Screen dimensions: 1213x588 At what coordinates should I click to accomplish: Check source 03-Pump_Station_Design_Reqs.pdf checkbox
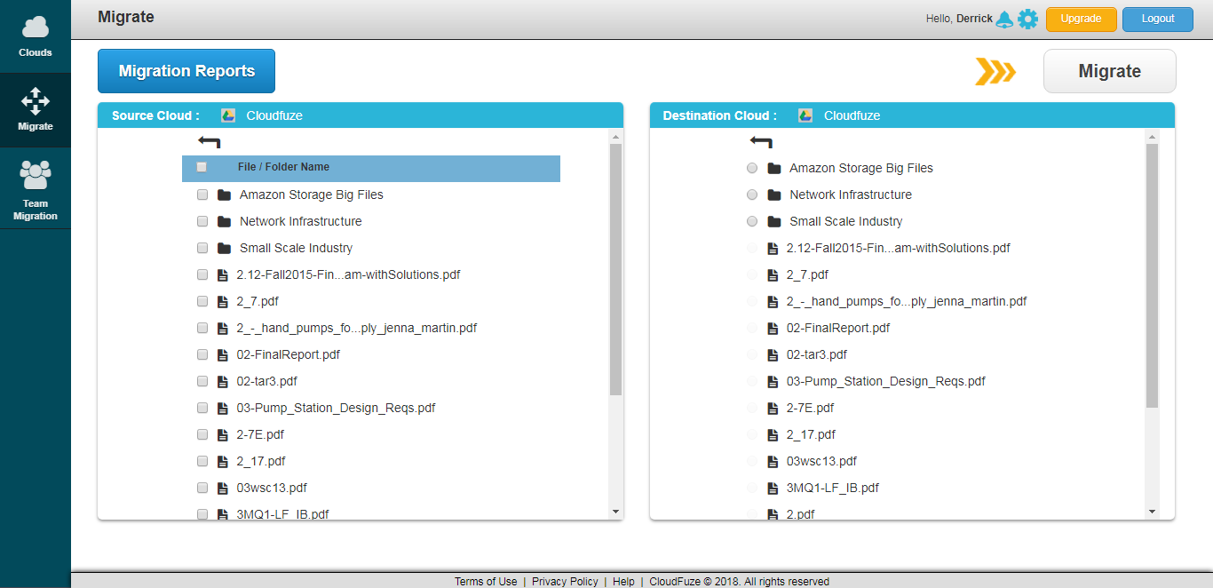pyautogui.click(x=202, y=408)
